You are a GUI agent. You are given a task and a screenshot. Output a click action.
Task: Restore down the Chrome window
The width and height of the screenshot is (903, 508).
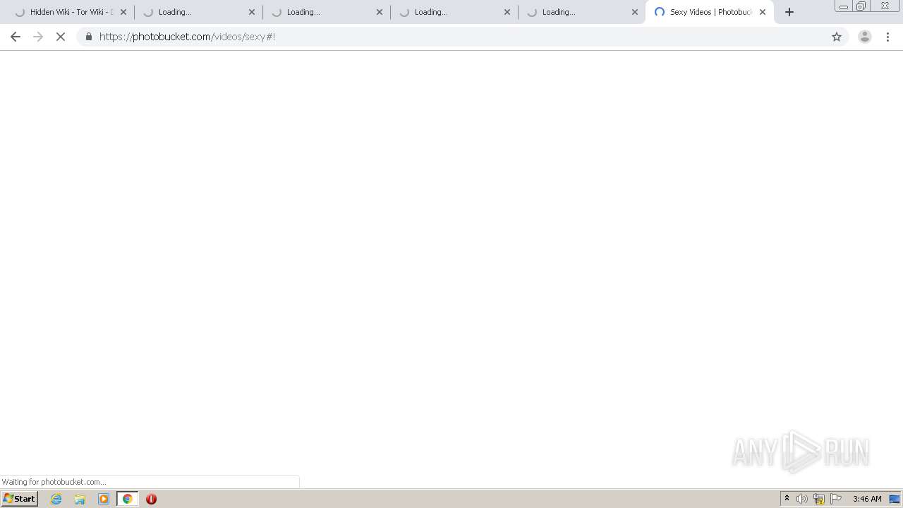[x=861, y=6]
